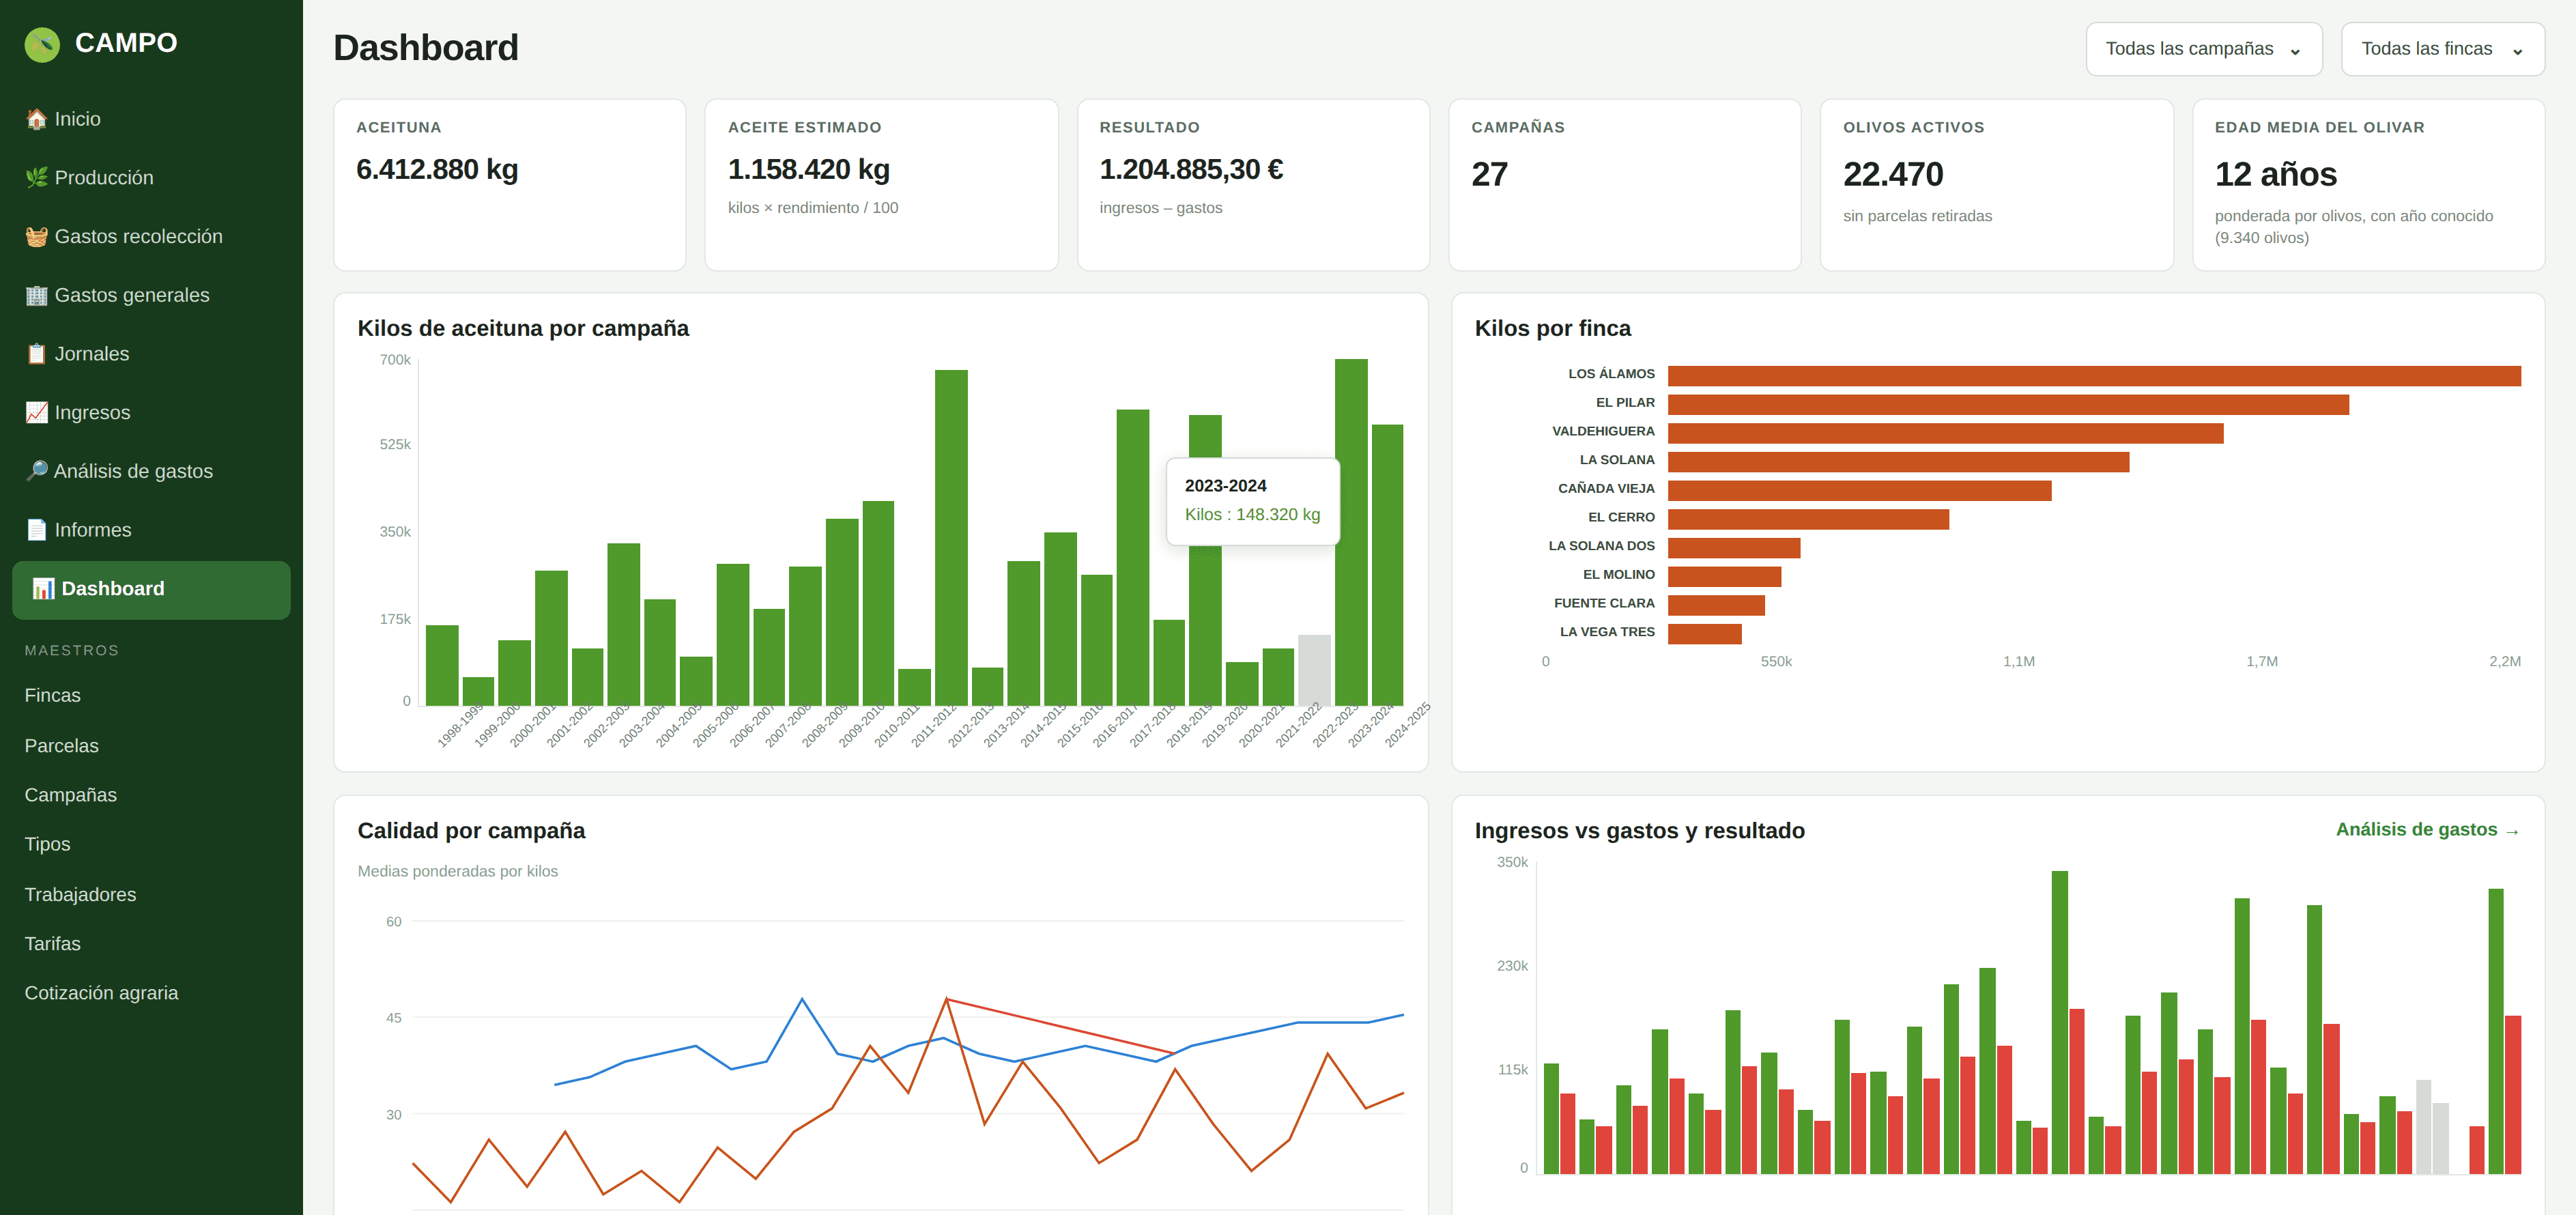Click the "Calidad por campaña" heading
This screenshot has width=2576, height=1215.
tap(471, 831)
